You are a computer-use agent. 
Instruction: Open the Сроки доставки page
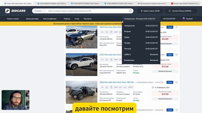(32, 19)
